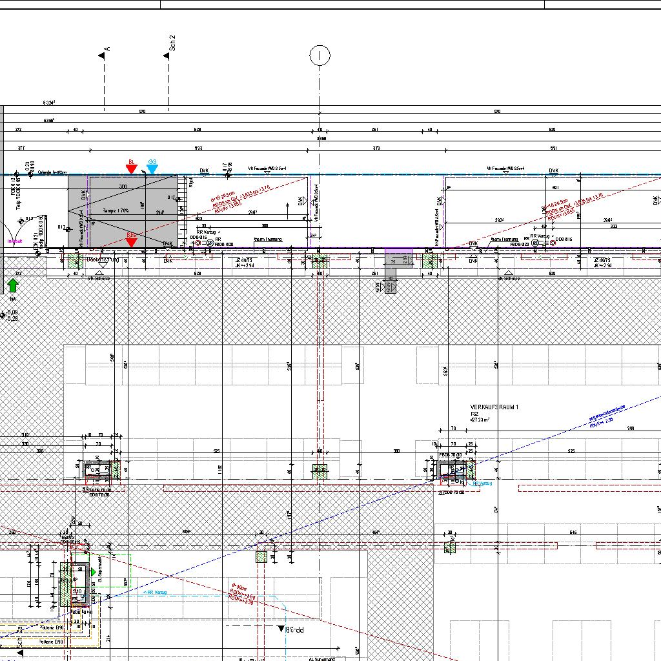Click the cyan GG arrow marker
This screenshot has width=661, height=661.
152,168
